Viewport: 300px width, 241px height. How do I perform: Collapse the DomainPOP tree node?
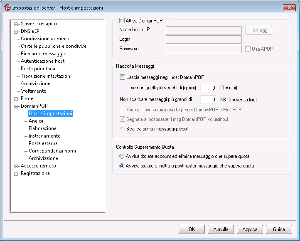16,106
